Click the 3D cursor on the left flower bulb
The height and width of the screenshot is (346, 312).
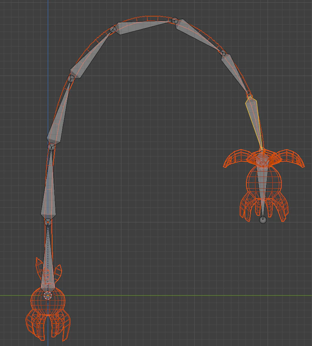48,295
